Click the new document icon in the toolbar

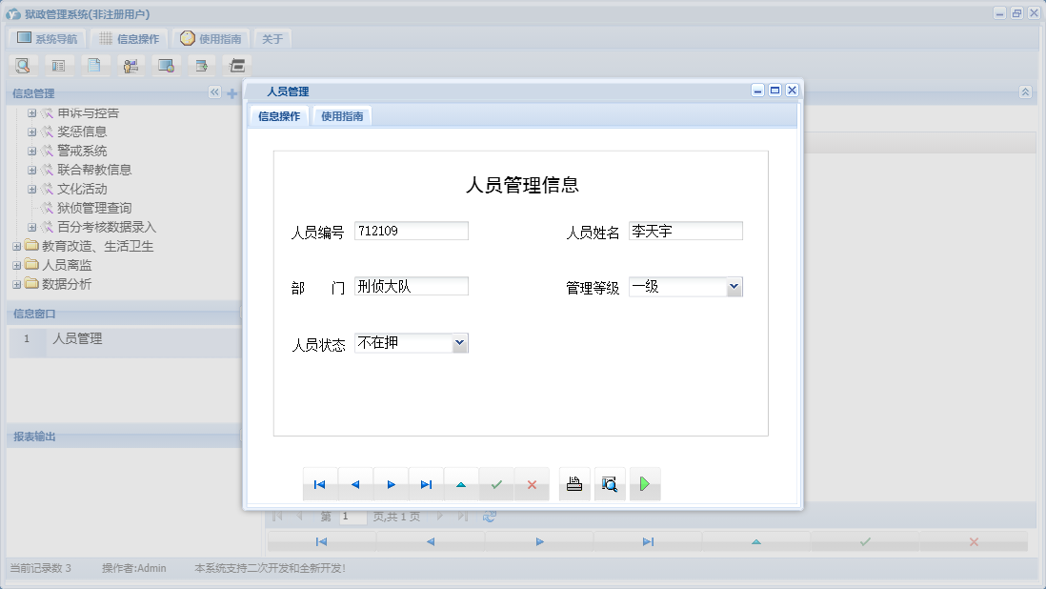93,65
